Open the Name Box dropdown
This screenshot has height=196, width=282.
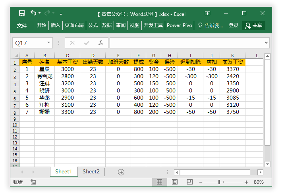pos(49,43)
